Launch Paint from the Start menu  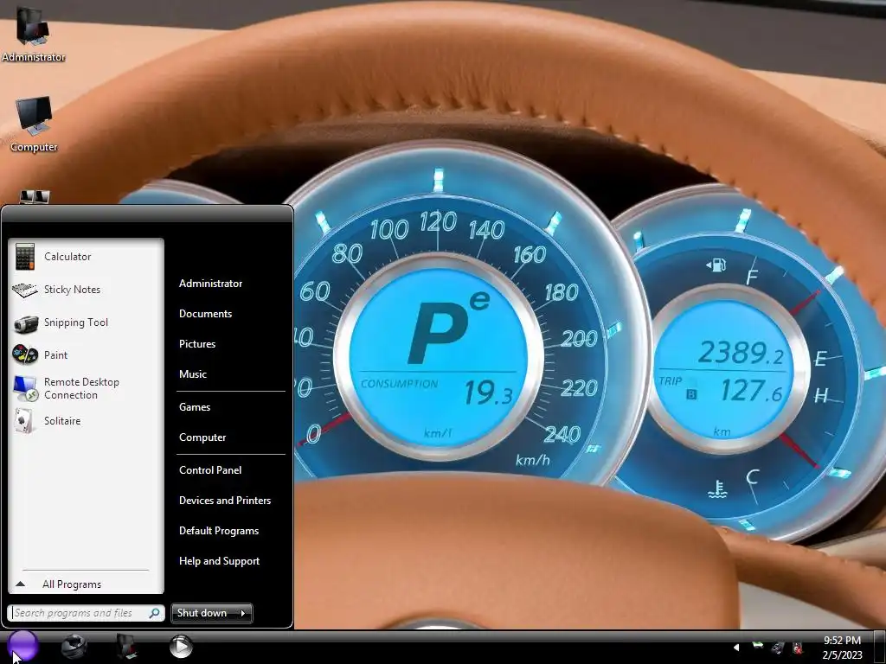pyautogui.click(x=86, y=355)
